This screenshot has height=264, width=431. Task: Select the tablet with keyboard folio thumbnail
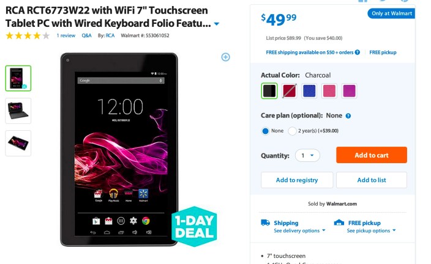tap(18, 111)
